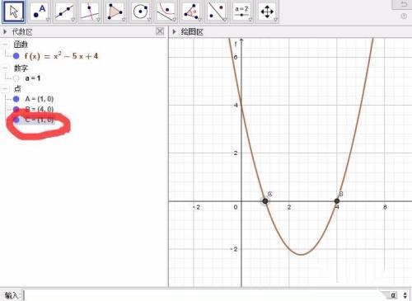Viewport: 412px width, 301px height.
Task: Select the Move Graphics View tool
Action: point(267,12)
